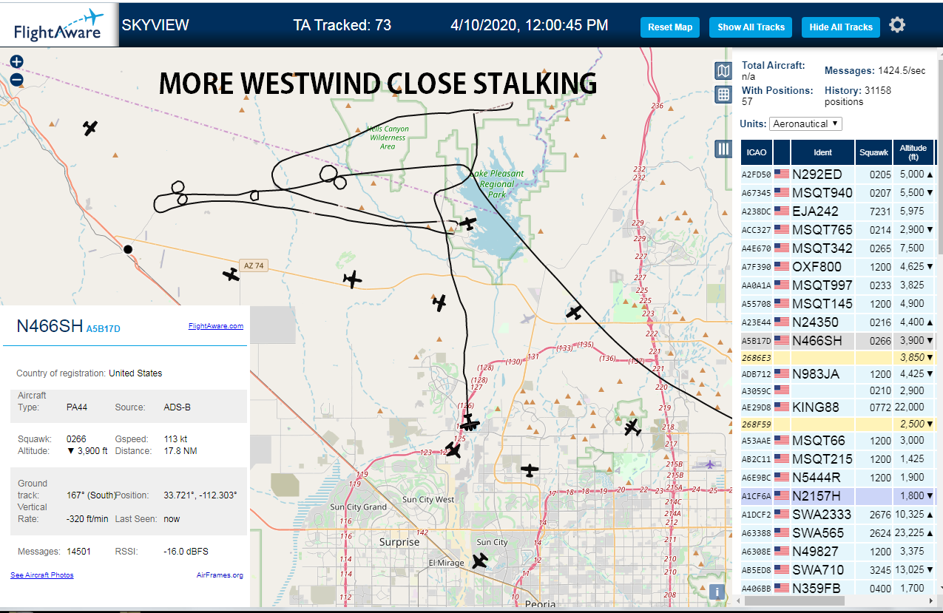Viewport: 943px width, 613px height.
Task: Select the SWA565 aircraft row
Action: (838, 533)
